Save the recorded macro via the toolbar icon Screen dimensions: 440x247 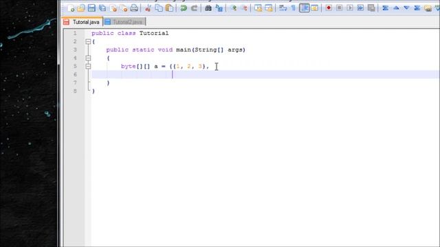click(371, 8)
